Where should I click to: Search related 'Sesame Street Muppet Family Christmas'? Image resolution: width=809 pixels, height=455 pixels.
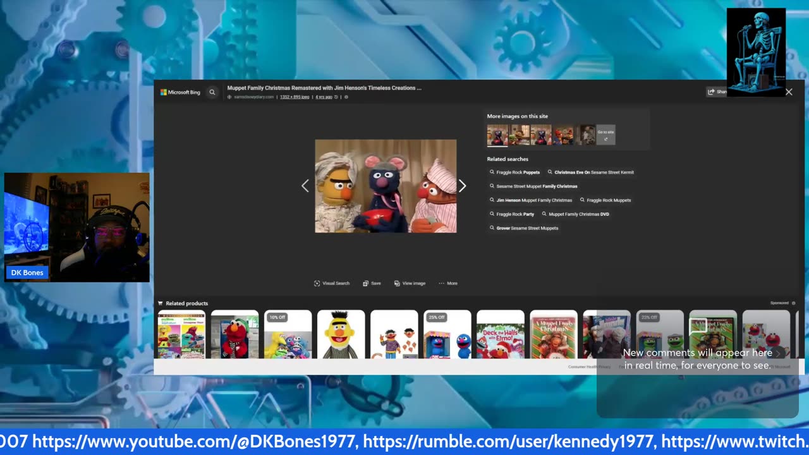533,186
